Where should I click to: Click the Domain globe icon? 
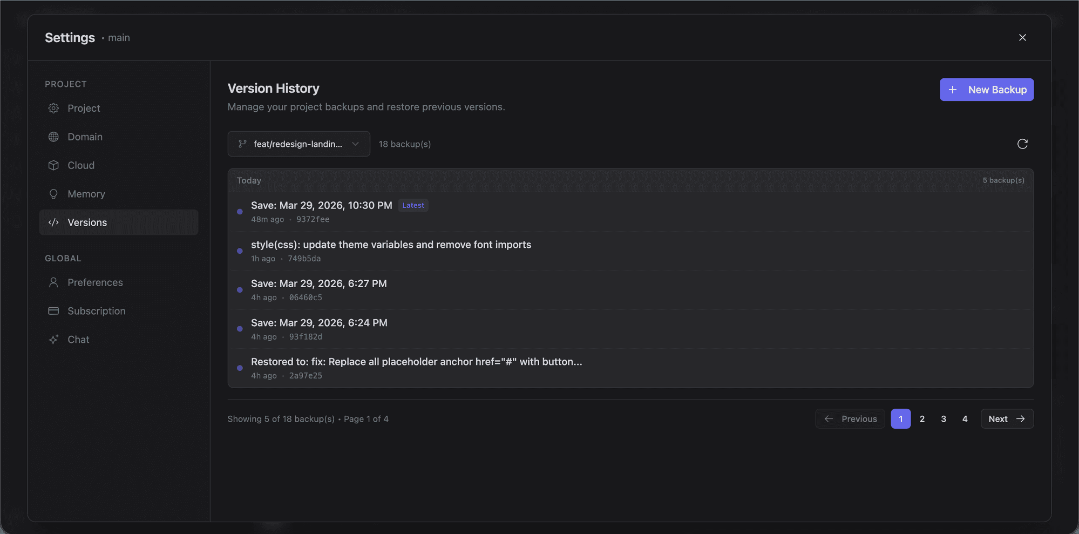pos(53,137)
